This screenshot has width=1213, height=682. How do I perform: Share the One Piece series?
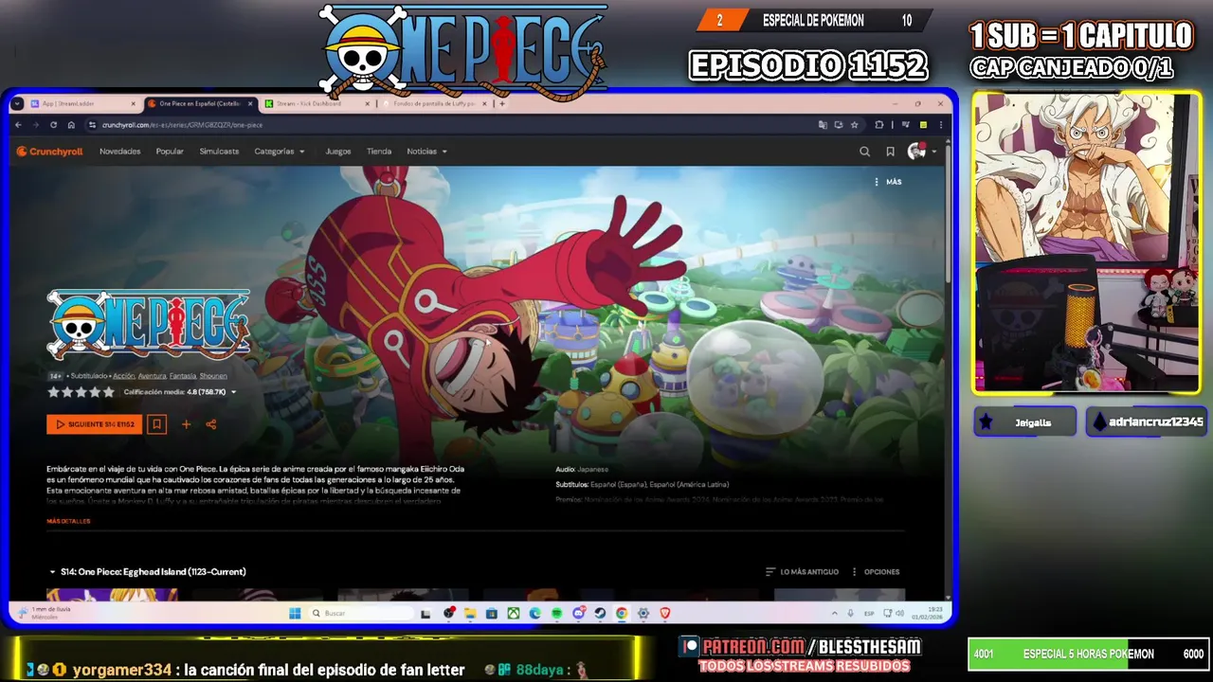tap(211, 424)
